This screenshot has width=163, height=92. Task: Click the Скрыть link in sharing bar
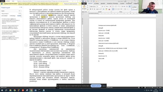tap(104, 86)
